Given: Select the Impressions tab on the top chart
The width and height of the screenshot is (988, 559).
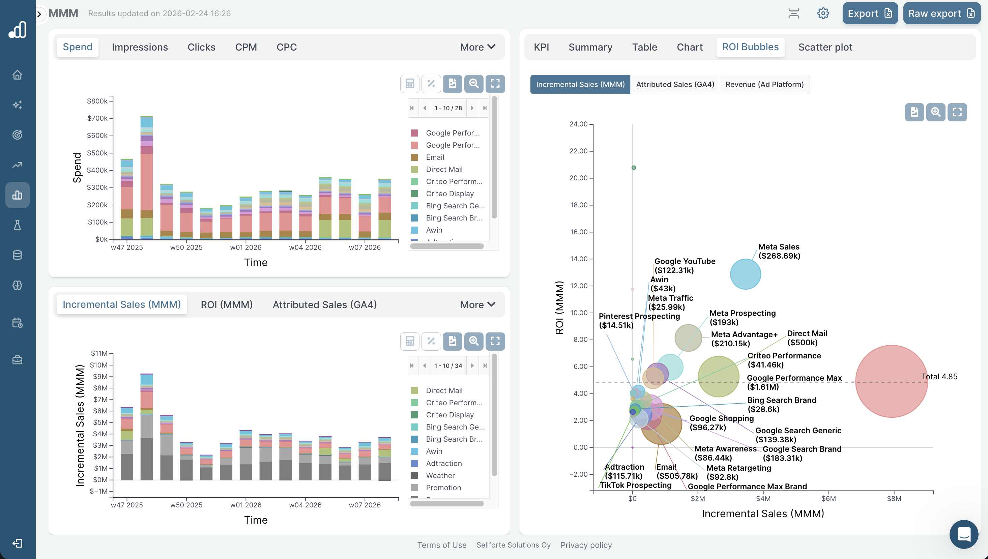Looking at the screenshot, I should click(140, 47).
